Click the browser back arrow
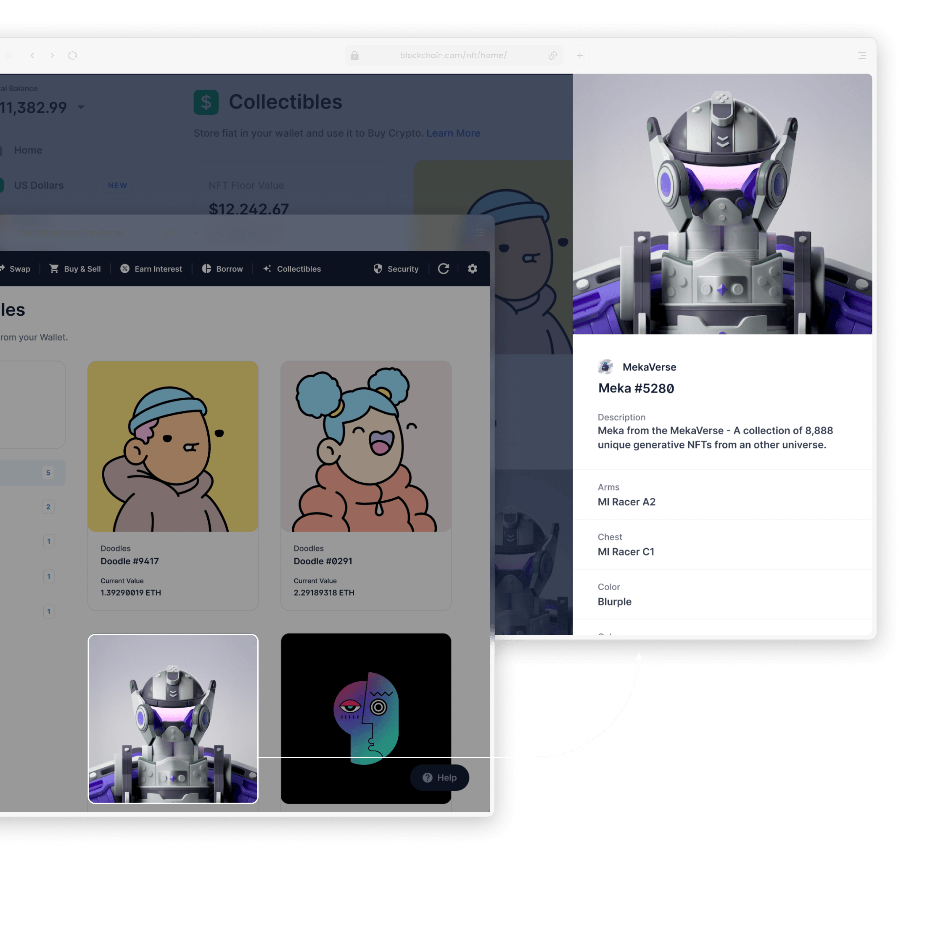 click(32, 55)
